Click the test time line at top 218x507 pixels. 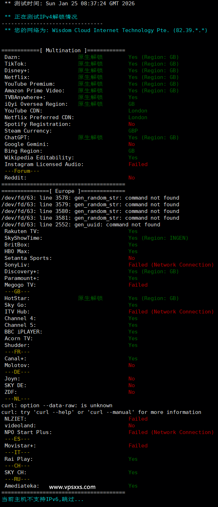tap(69, 4)
